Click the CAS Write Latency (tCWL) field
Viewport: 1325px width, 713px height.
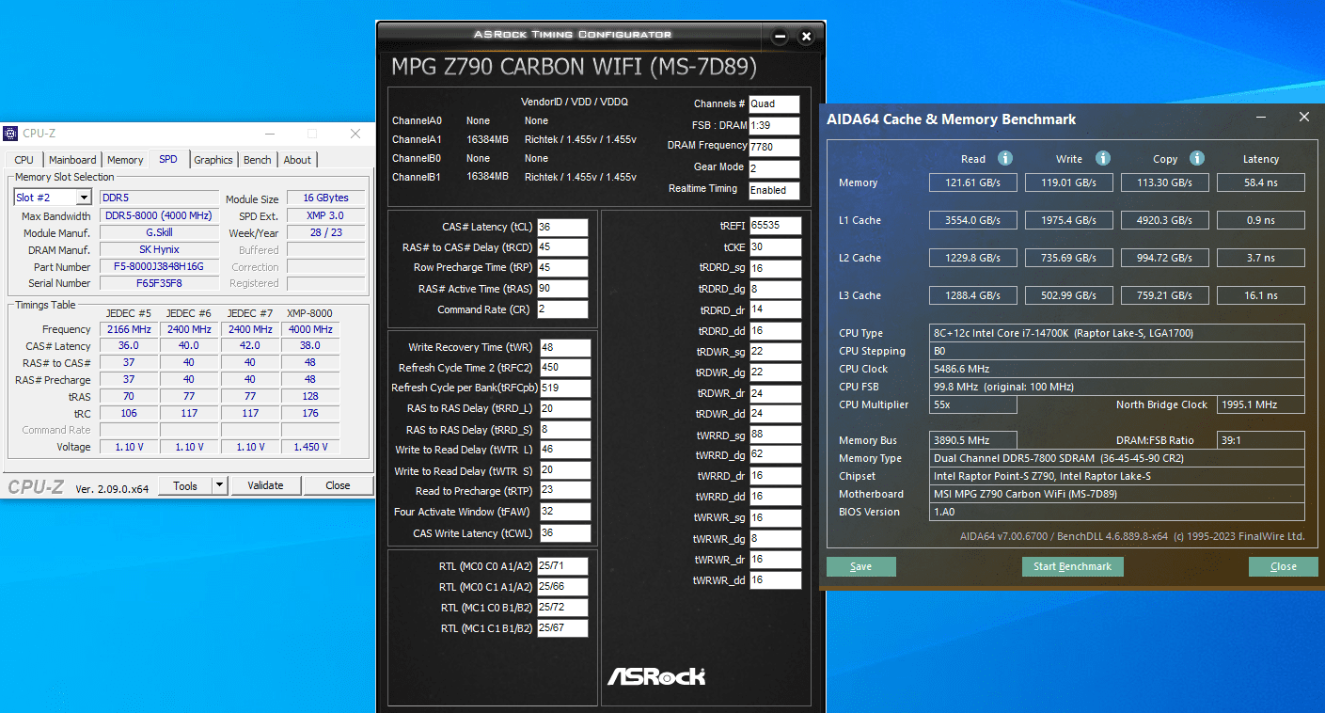565,533
